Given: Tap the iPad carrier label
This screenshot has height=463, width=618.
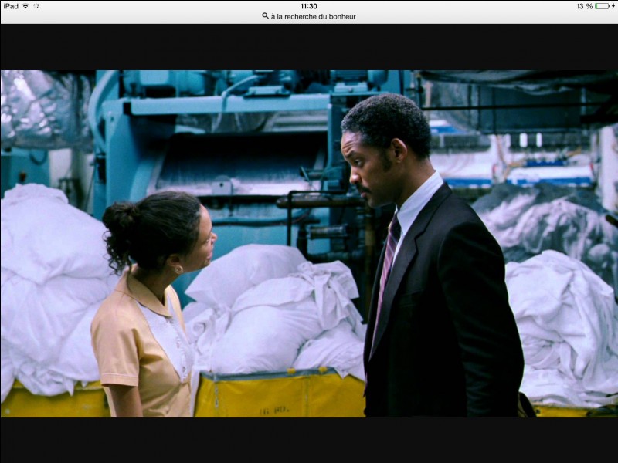Looking at the screenshot, I should click(11, 6).
